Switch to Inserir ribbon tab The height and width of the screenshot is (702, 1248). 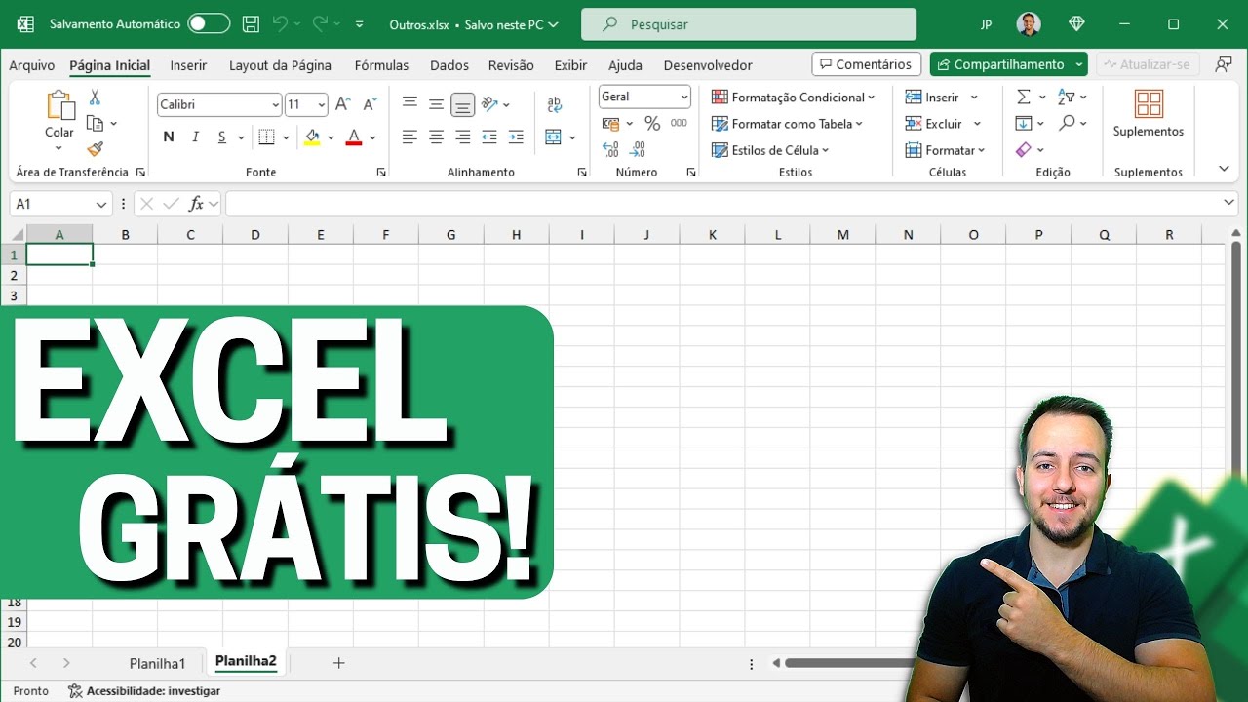[188, 65]
